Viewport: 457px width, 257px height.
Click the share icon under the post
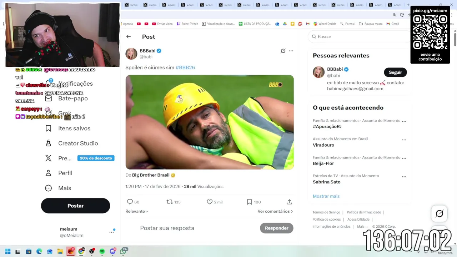tap(290, 202)
